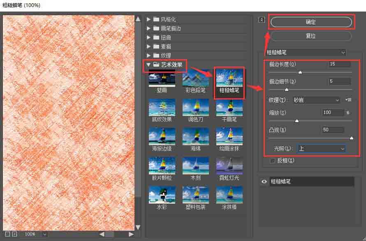The width and height of the screenshot is (366, 241).
Task: Click the 艺术效果 folder icon
Action: point(156,65)
